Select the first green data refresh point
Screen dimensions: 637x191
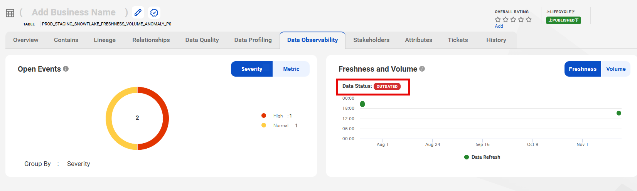point(362,104)
